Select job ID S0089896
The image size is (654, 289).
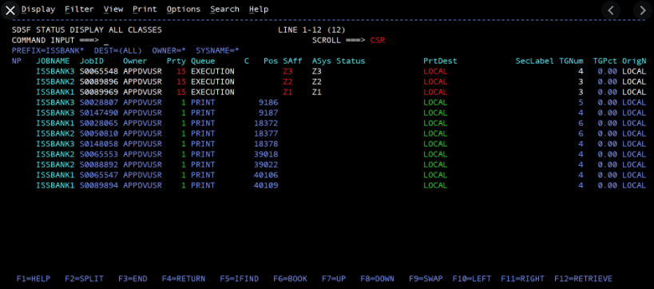[99, 81]
